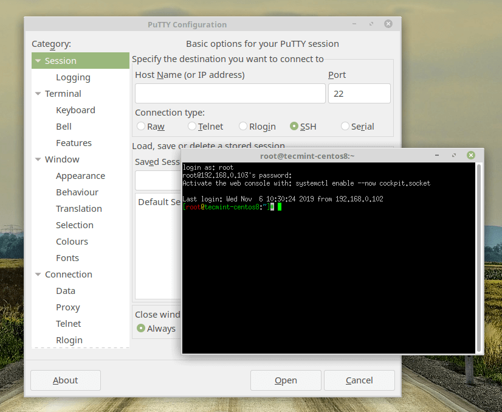Collapse the Terminal settings tree

(x=38, y=93)
